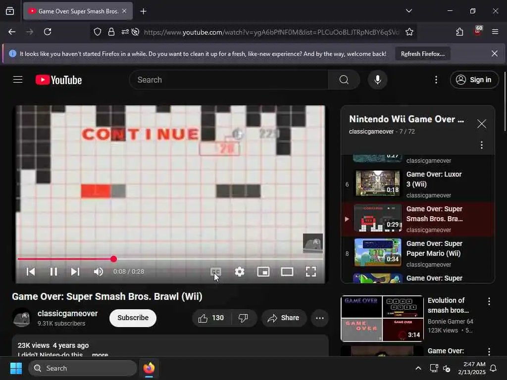Image resolution: width=507 pixels, height=380 pixels.
Task: Click the video progress bar
Action: [170, 259]
